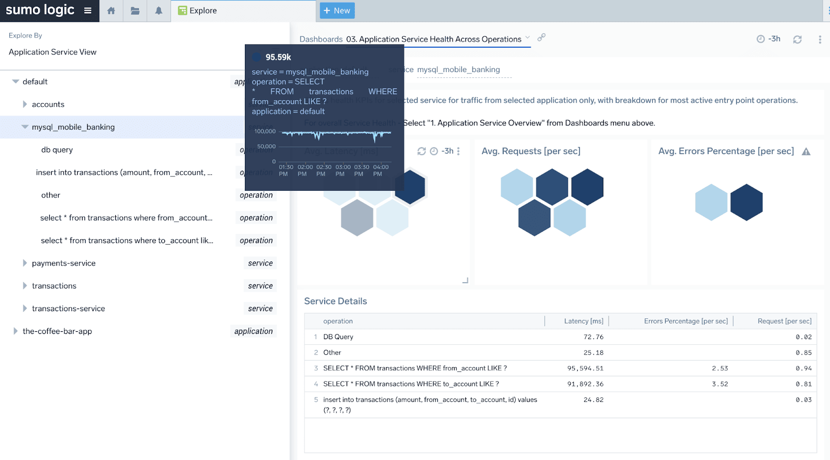Screen dimensions: 830x460
Task: Expand the transactions service node
Action: (24, 286)
